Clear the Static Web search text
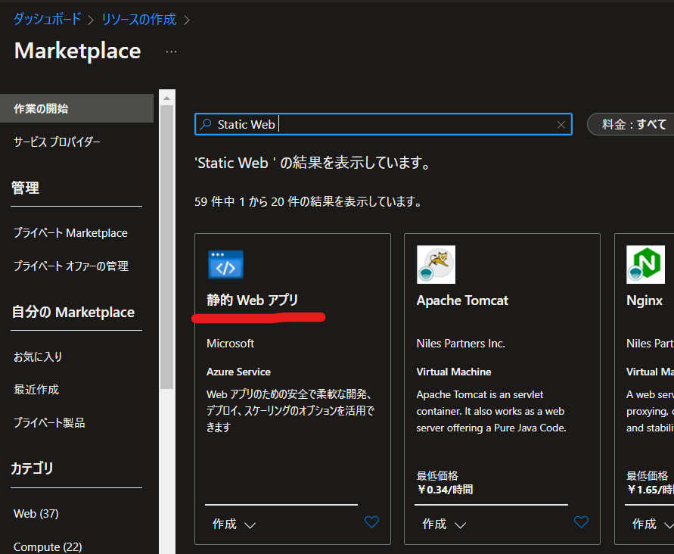 [x=561, y=125]
